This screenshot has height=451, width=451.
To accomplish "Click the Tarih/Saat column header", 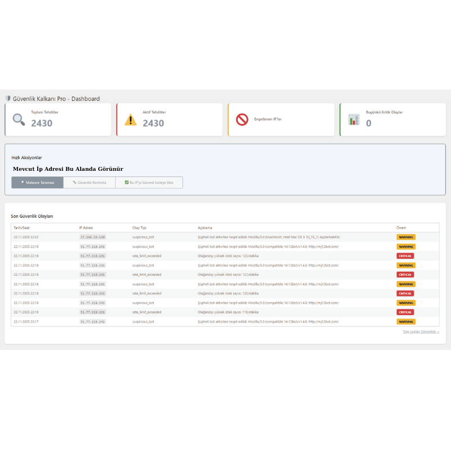I will (x=22, y=228).
